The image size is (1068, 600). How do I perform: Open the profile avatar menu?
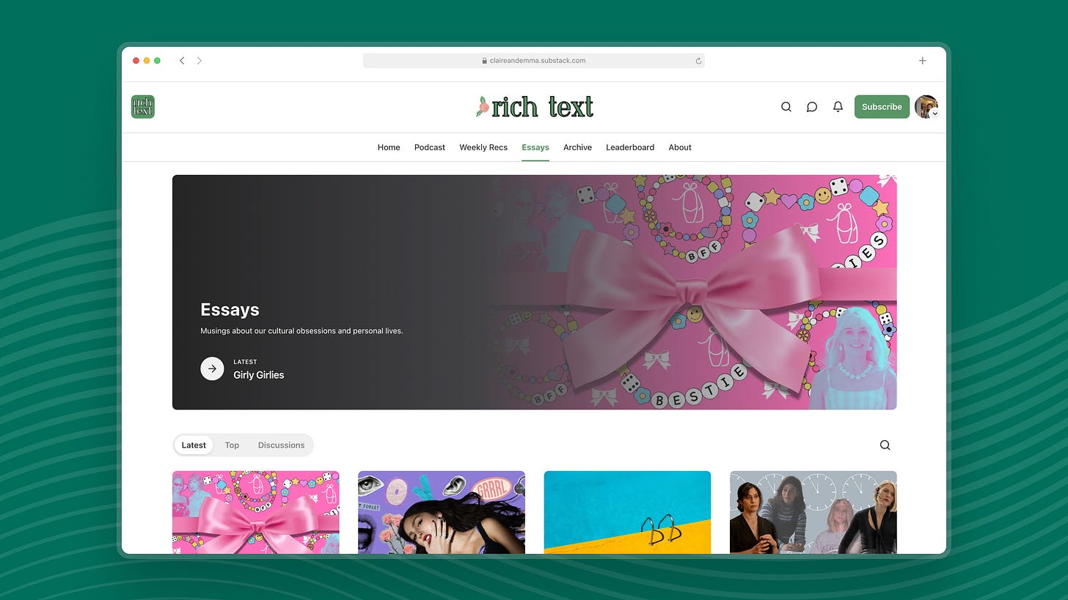(x=926, y=107)
